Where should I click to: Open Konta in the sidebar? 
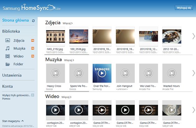pyautogui.click(x=7, y=86)
